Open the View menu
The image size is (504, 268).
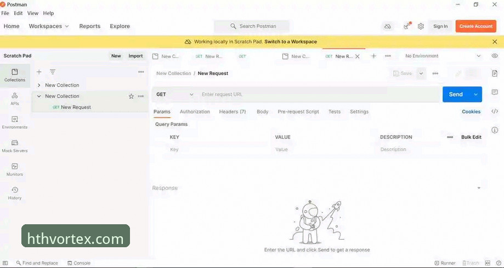coord(33,13)
